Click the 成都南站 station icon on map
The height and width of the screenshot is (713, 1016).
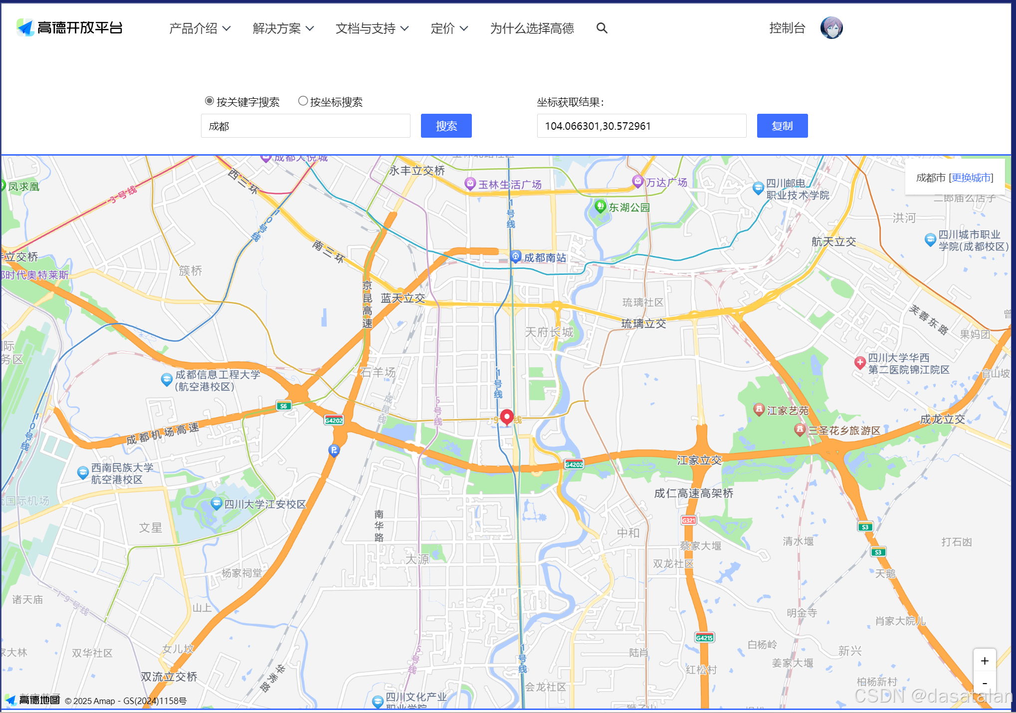(516, 257)
